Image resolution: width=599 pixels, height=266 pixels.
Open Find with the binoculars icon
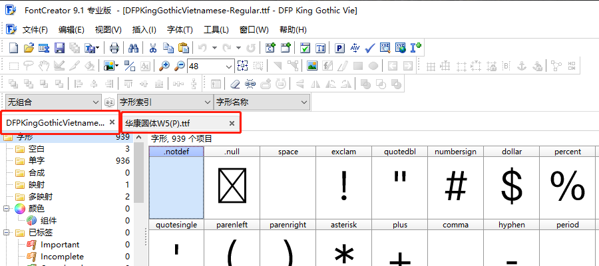[x=133, y=48]
